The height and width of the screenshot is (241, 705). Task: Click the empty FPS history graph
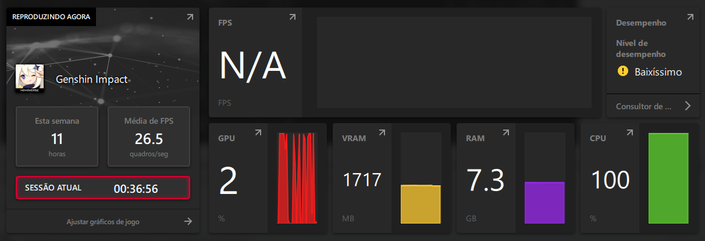(454, 62)
